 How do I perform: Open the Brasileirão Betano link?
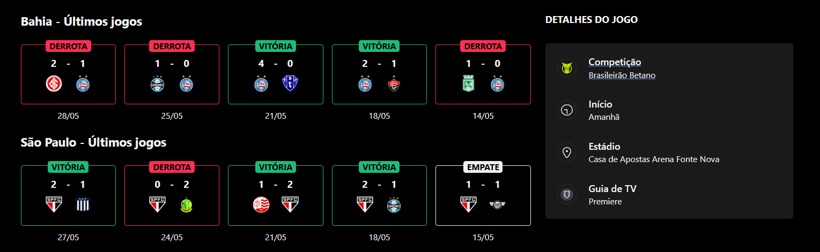[x=622, y=75]
